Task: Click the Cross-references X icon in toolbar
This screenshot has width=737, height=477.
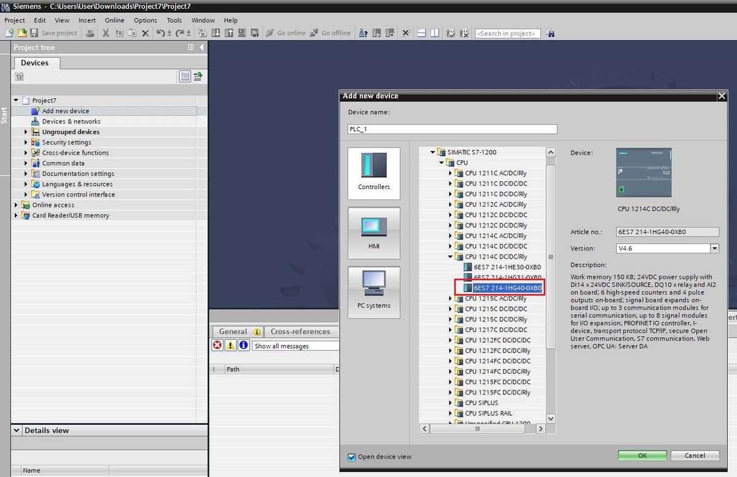Action: [x=405, y=33]
